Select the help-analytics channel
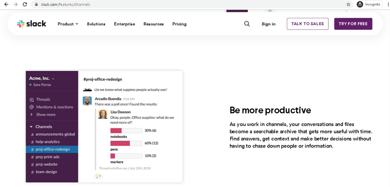The height and width of the screenshot is (187, 390). pyautogui.click(x=52, y=142)
